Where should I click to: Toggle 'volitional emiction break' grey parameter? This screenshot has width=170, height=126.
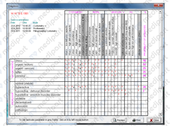point(123,36)
